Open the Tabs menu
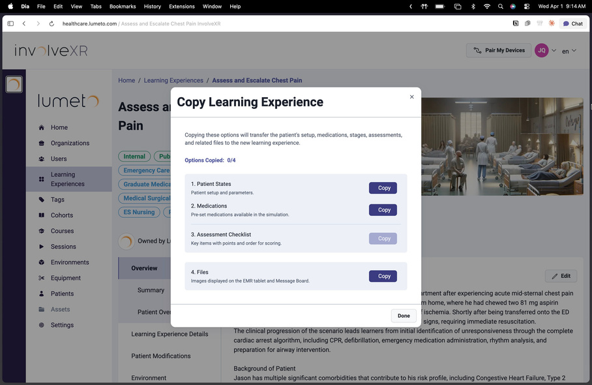The height and width of the screenshot is (385, 592). (x=96, y=7)
